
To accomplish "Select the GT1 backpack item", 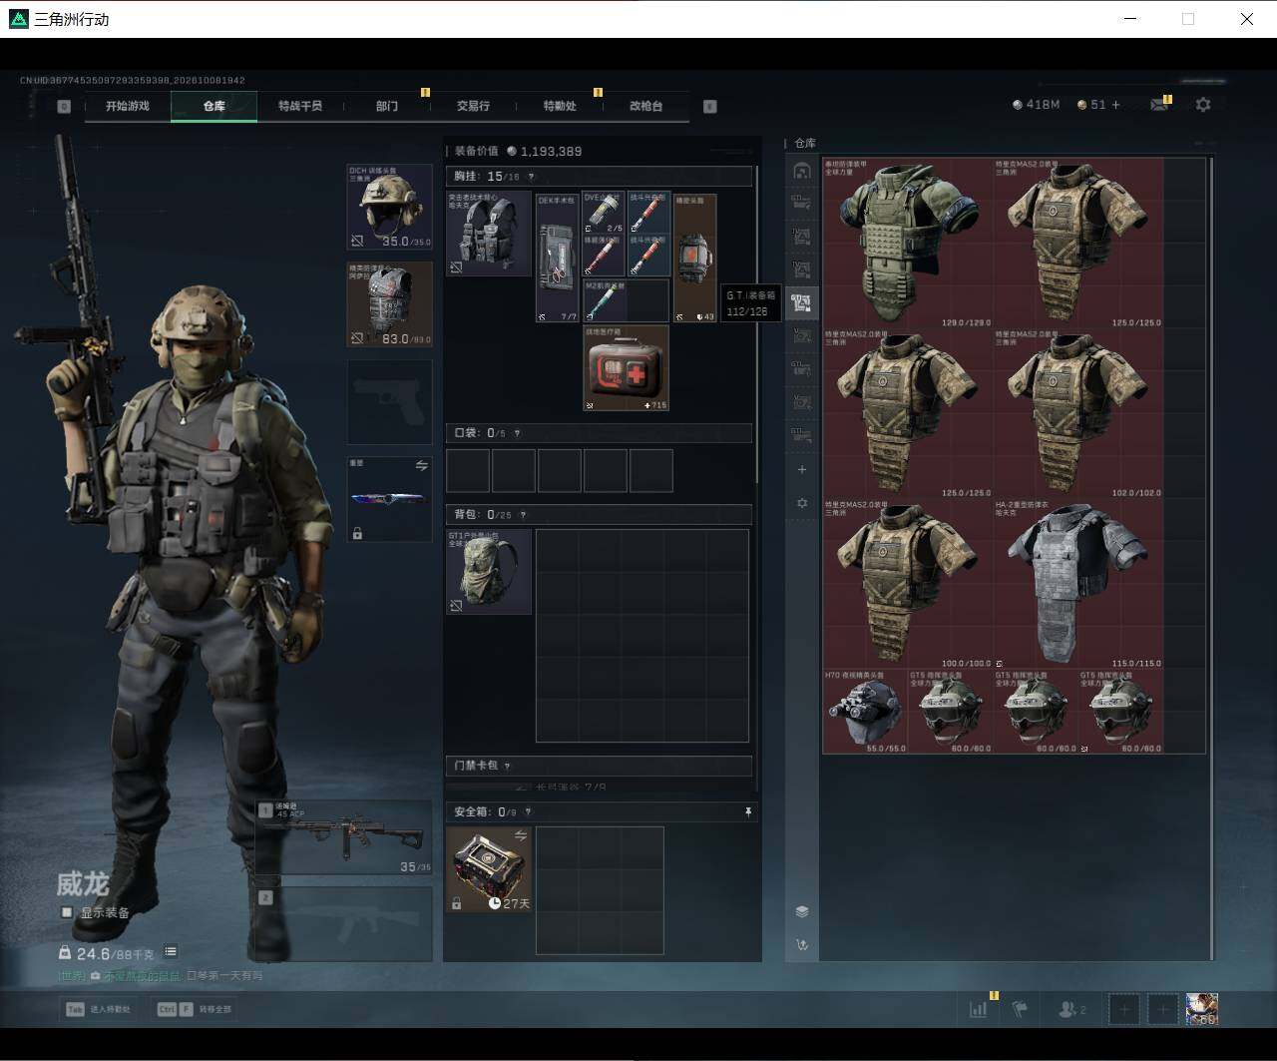I will point(489,571).
